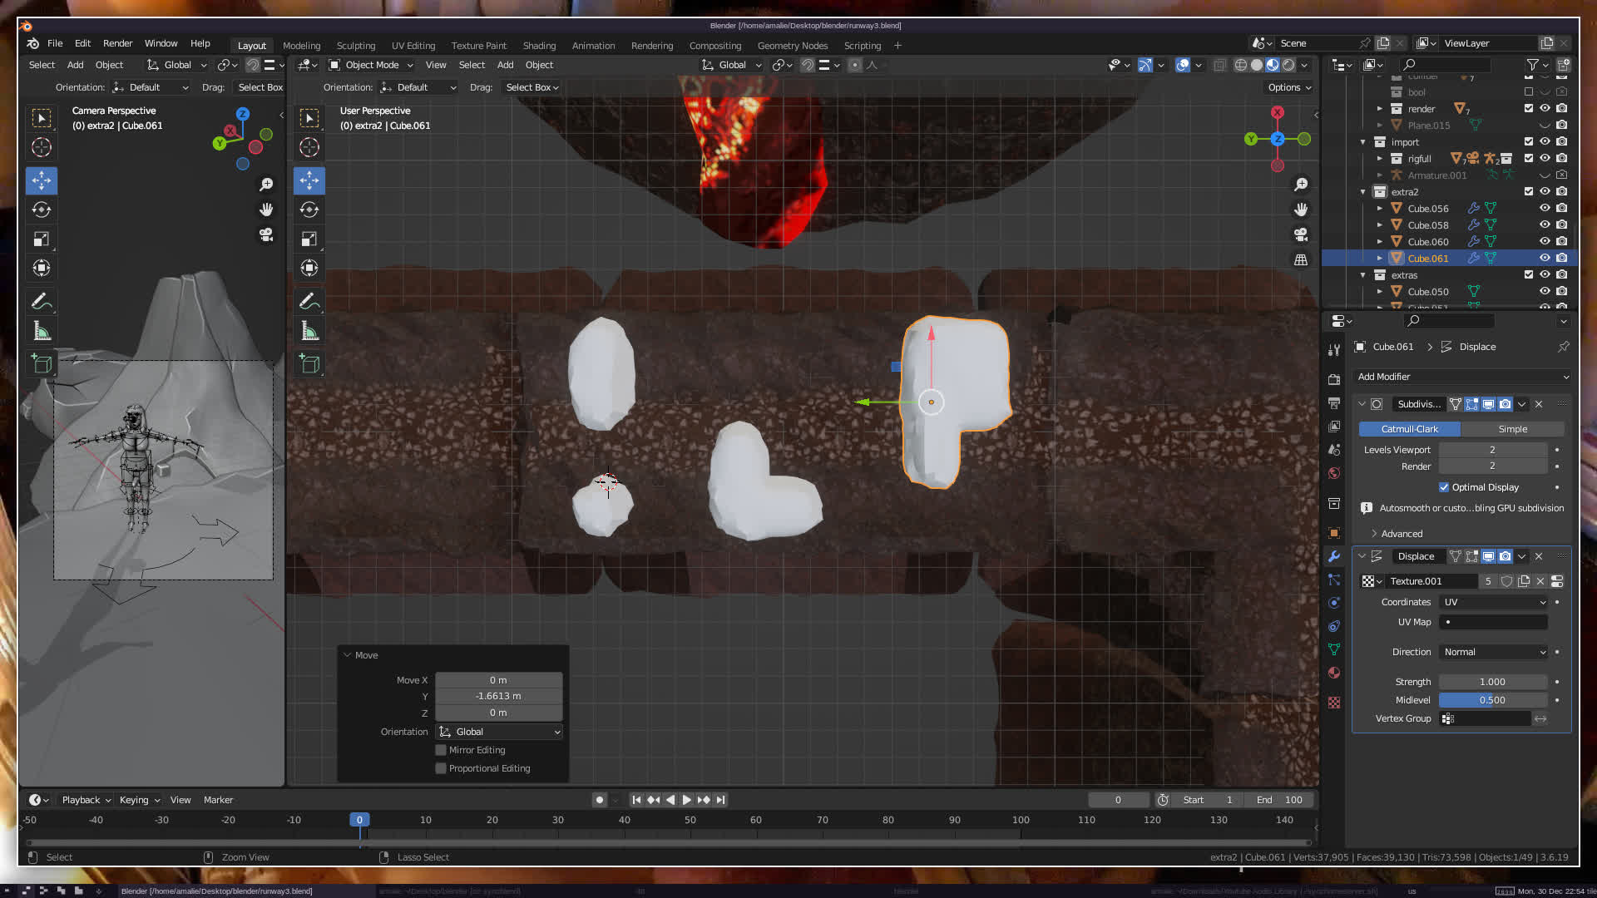Screen dimensions: 1597x898
Task: Switch to the Shading workspace tab
Action: pyautogui.click(x=539, y=46)
